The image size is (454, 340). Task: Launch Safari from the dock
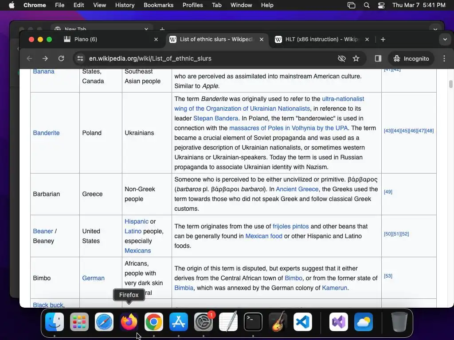pyautogui.click(x=104, y=322)
